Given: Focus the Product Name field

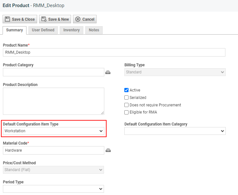Looking at the screenshot, I should click(114, 52).
